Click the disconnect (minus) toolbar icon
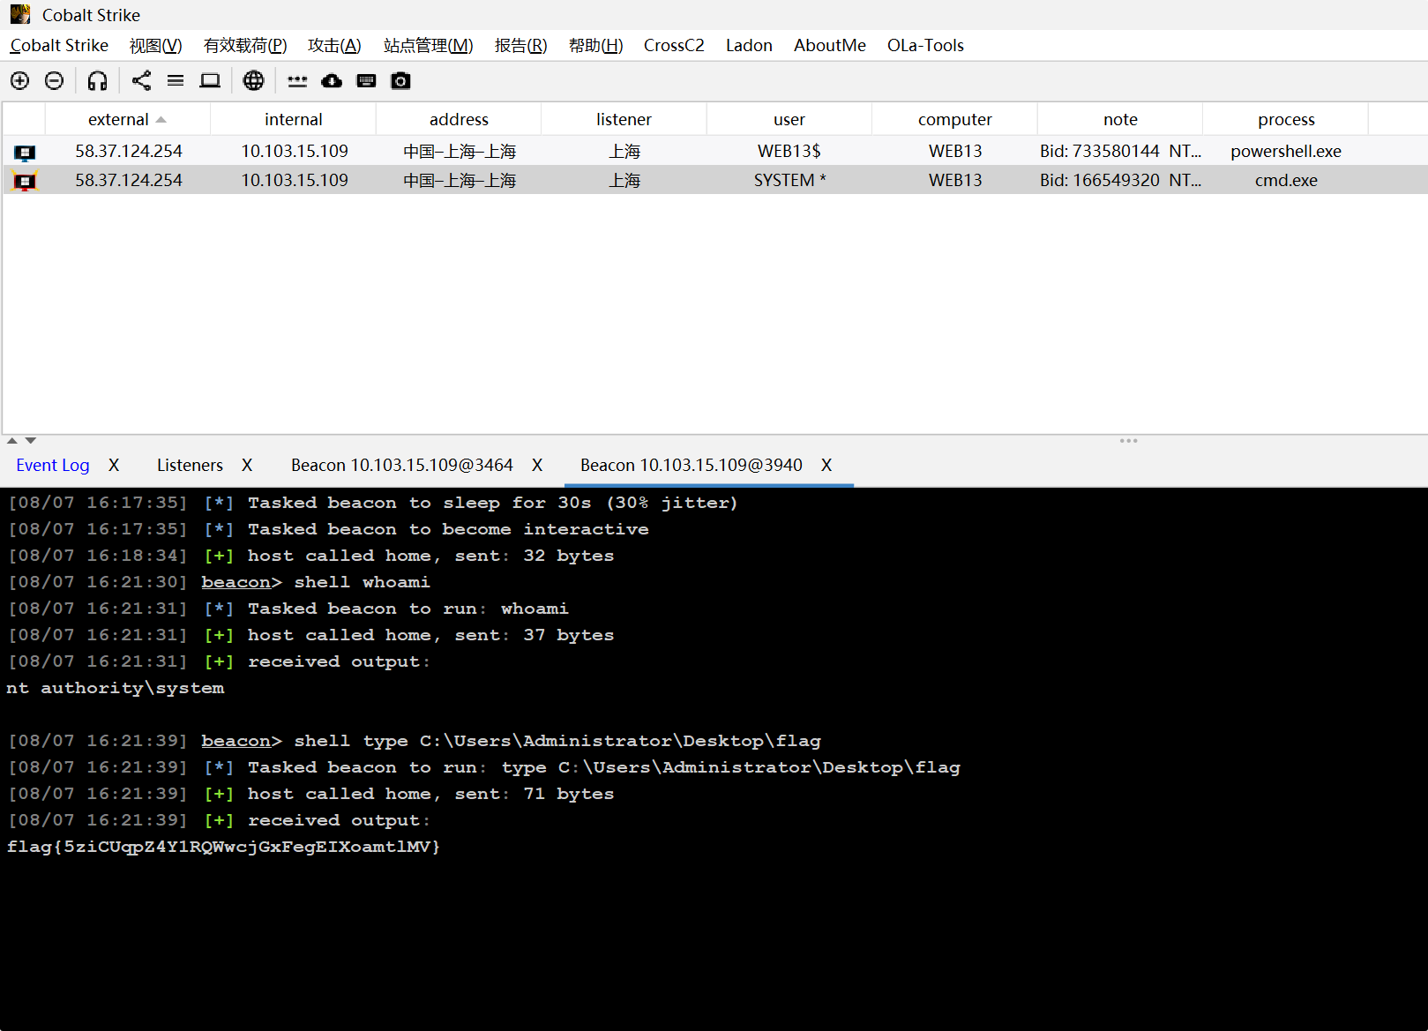Screen dimensions: 1428x1031 [x=54, y=81]
